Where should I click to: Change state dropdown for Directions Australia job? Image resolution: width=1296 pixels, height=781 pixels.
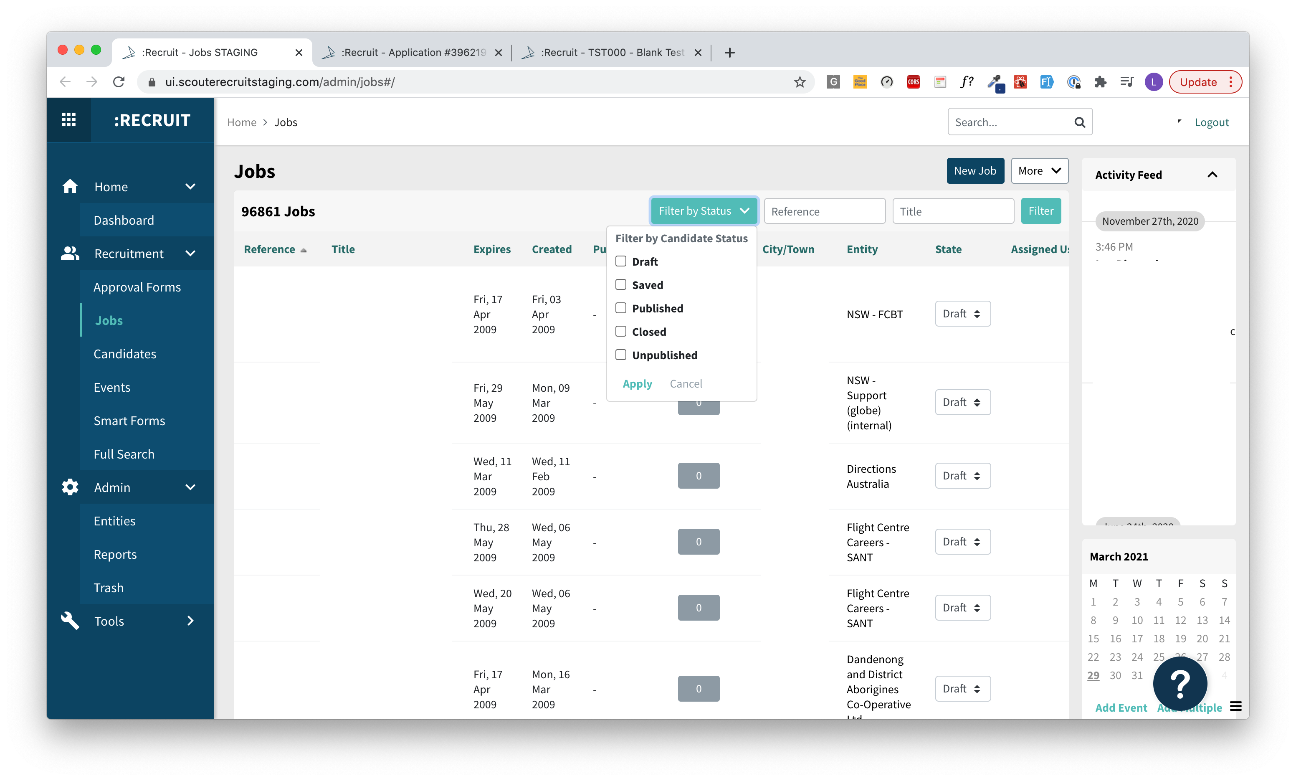962,476
